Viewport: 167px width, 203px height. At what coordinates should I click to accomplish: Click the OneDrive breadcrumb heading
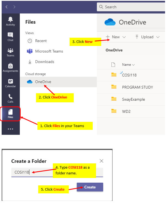click(x=114, y=50)
